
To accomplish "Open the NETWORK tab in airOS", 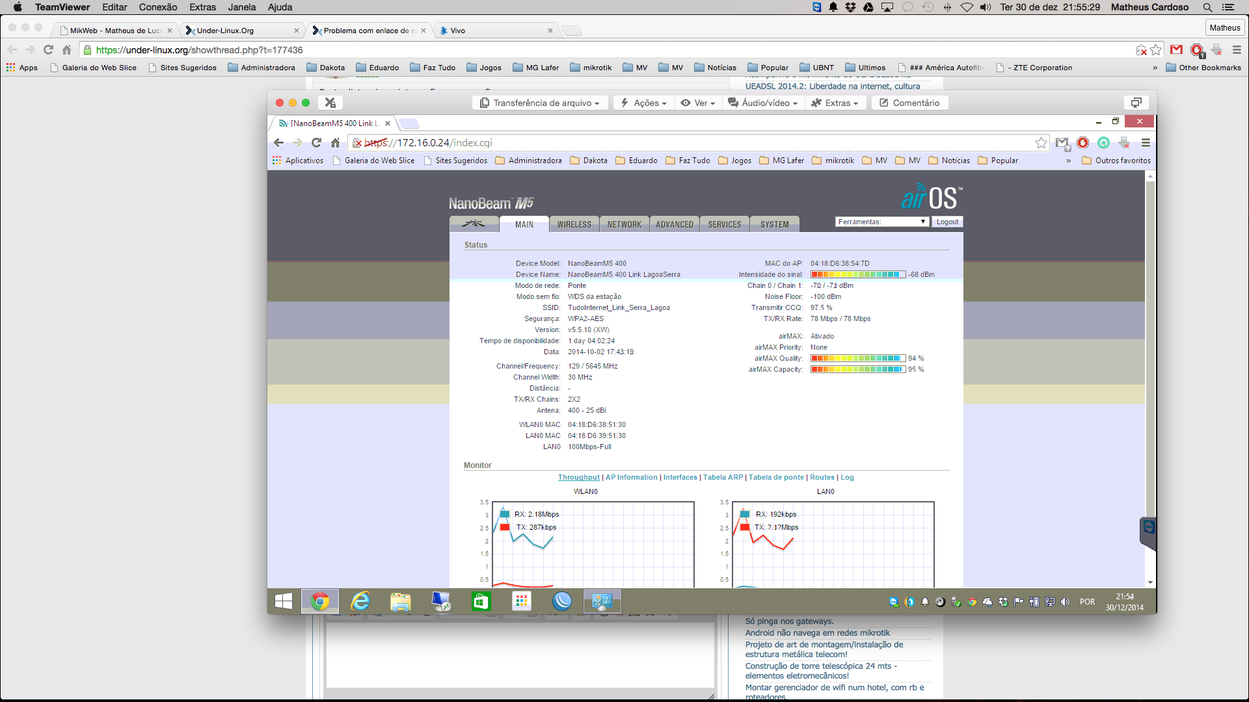I will (624, 224).
